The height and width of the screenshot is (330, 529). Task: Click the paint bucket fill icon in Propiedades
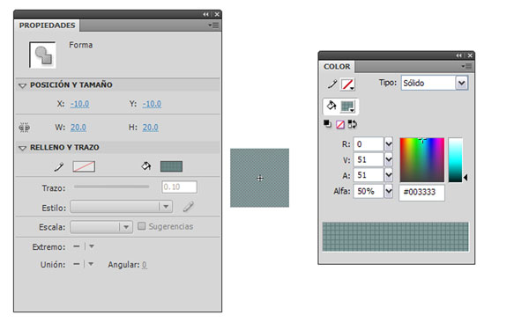(x=146, y=166)
